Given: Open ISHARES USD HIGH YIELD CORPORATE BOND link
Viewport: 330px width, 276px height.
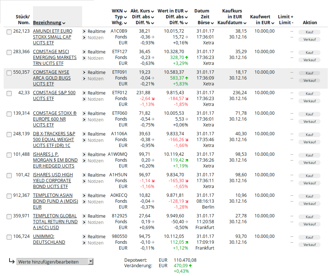Looking at the screenshot, I should 53,180.
